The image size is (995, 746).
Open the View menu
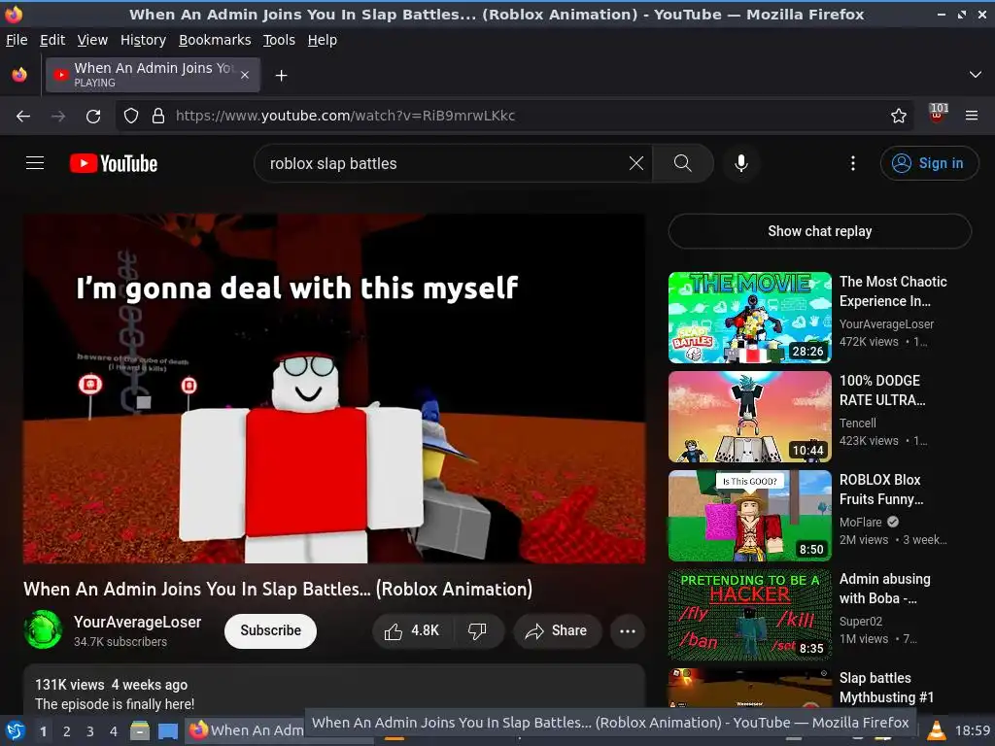92,40
